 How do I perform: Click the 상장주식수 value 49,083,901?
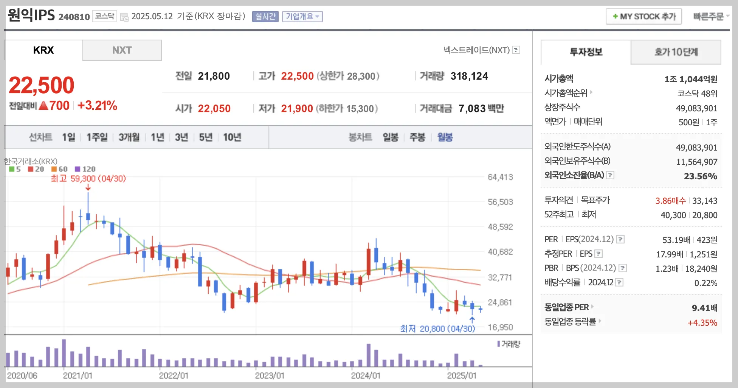coord(697,109)
